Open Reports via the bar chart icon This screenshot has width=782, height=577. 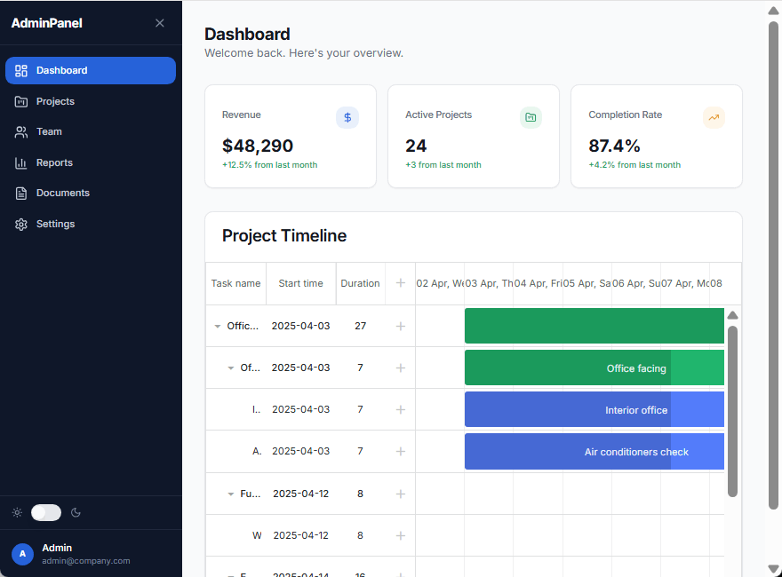[20, 162]
